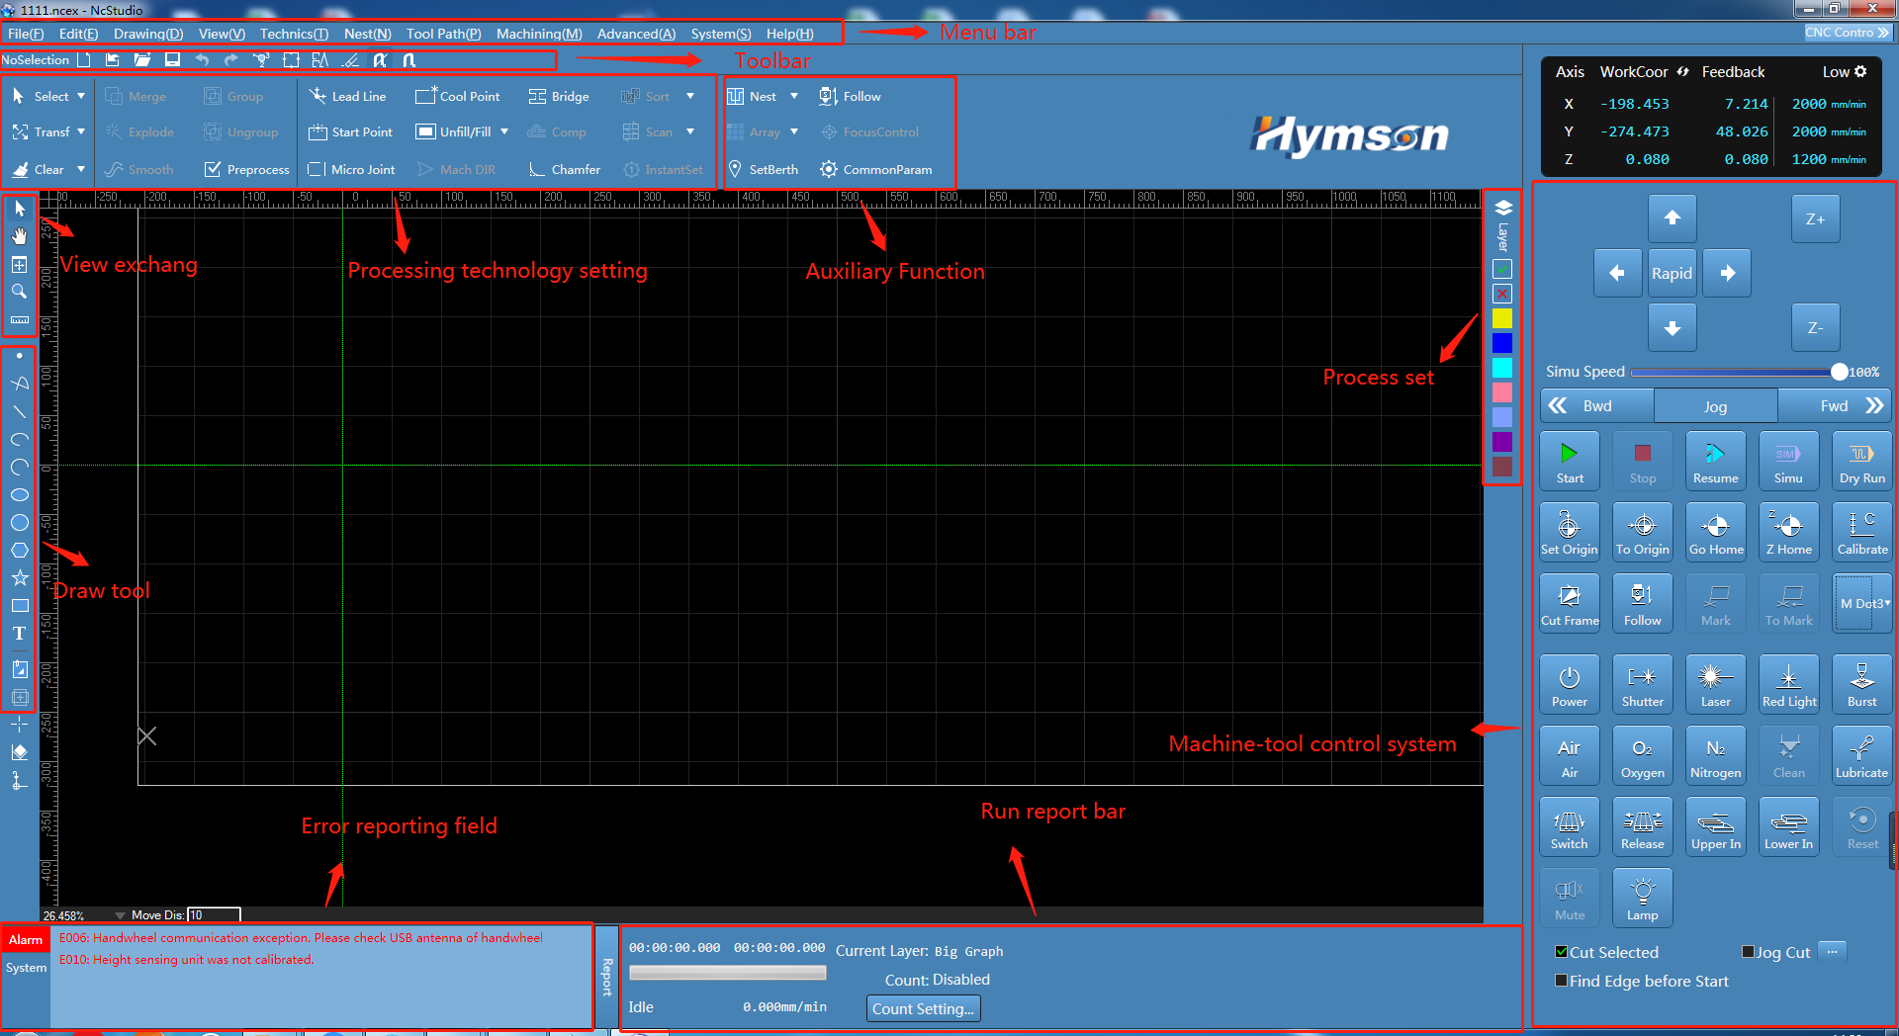Image resolution: width=1899 pixels, height=1036 pixels.
Task: Toggle the Shutter control
Action: (1642, 685)
